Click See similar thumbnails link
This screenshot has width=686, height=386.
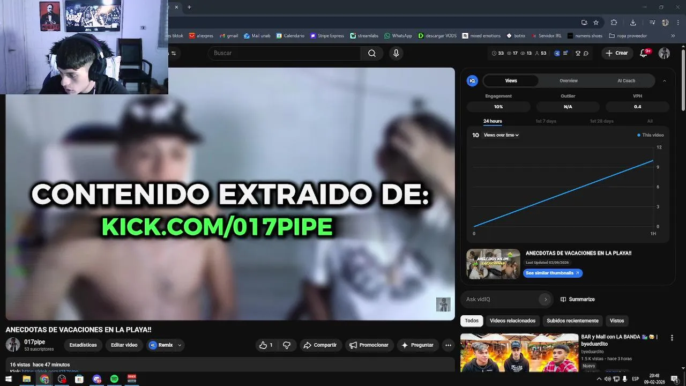point(553,273)
